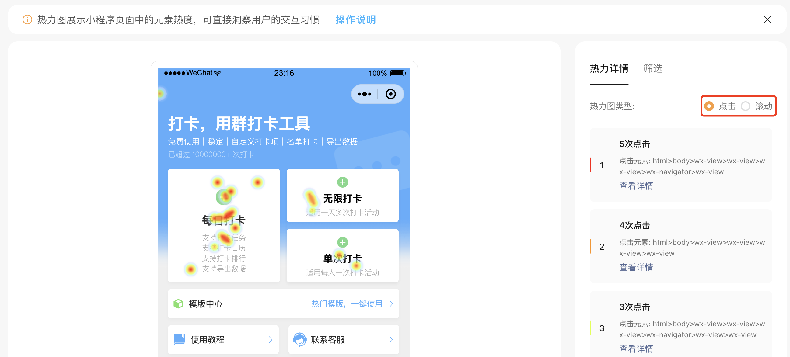
Task: Select the 点击 heatmap type radio
Action: point(709,106)
